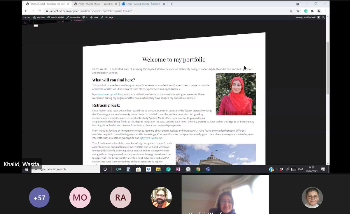Open Cortana circle icon on taskbar

click(x=105, y=169)
